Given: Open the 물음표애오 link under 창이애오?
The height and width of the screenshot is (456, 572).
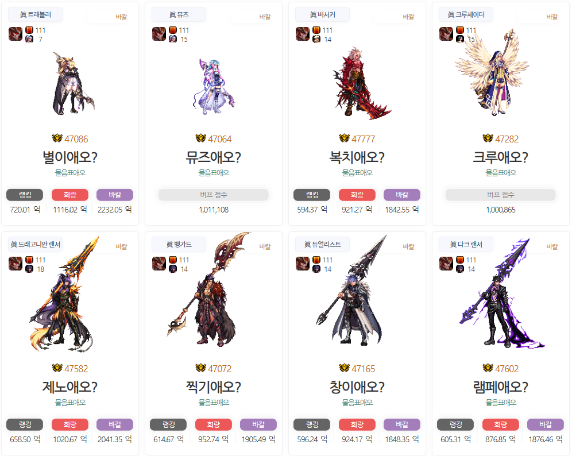Looking at the screenshot, I should click(357, 403).
